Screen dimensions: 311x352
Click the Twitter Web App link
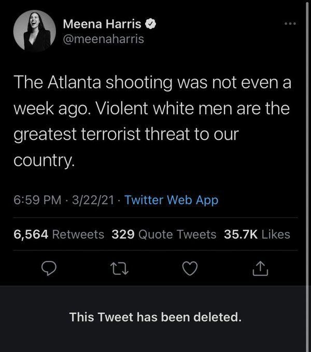171,200
